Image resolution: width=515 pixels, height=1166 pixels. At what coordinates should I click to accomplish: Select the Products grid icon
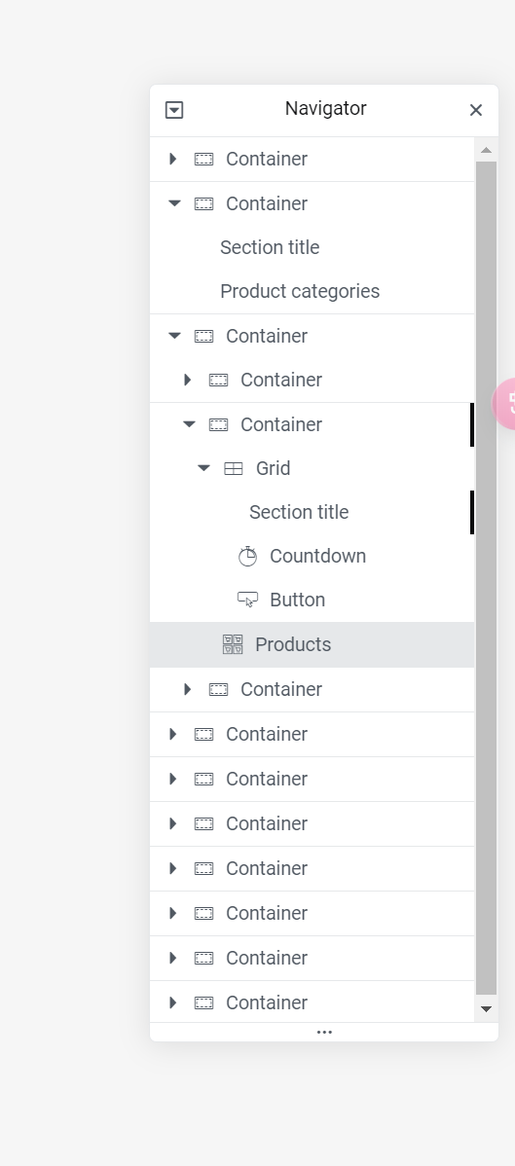tap(233, 644)
